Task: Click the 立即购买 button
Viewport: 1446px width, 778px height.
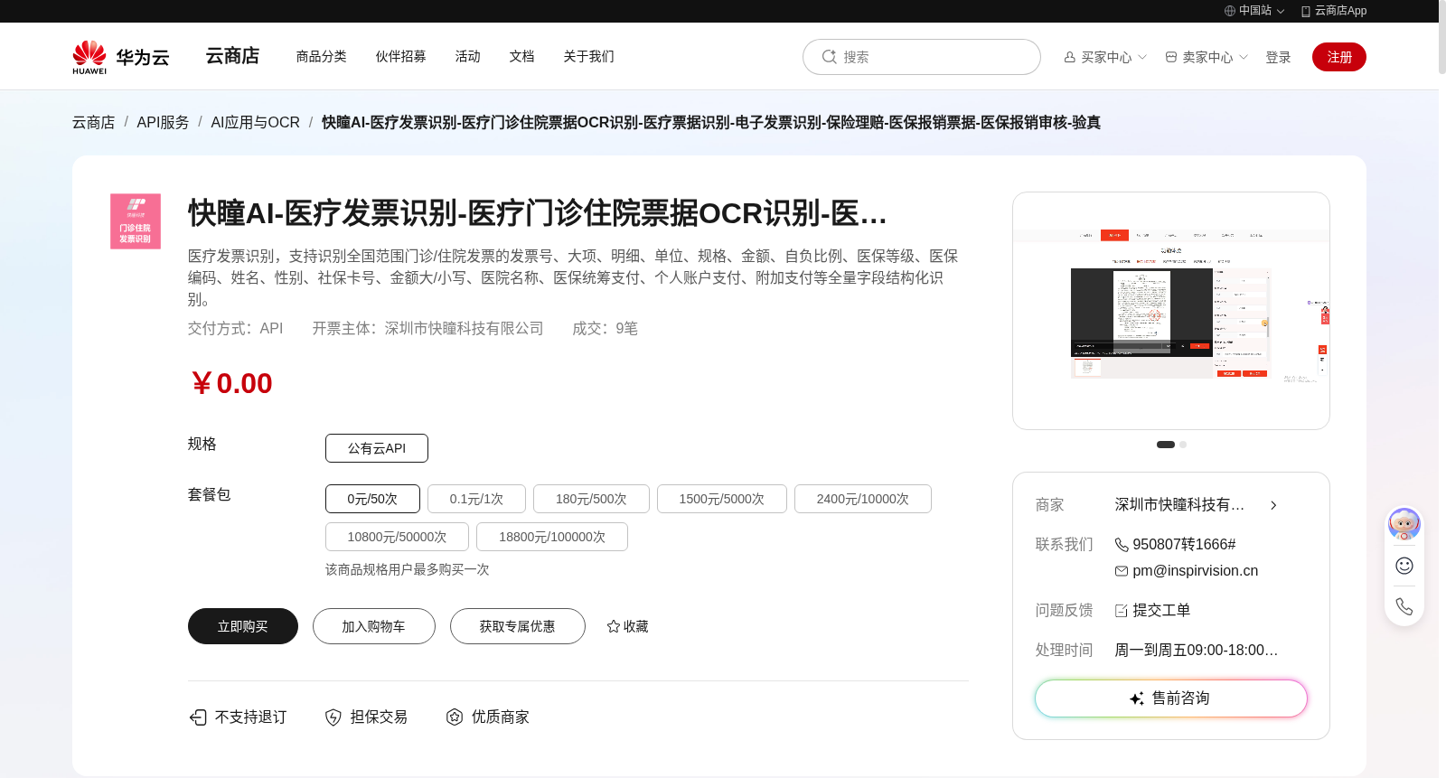Action: [x=243, y=626]
